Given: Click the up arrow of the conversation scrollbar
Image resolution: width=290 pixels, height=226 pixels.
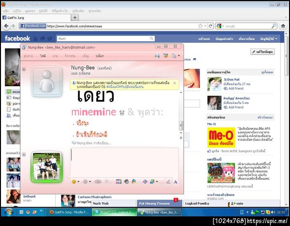Looking at the screenshot, I should (181, 93).
